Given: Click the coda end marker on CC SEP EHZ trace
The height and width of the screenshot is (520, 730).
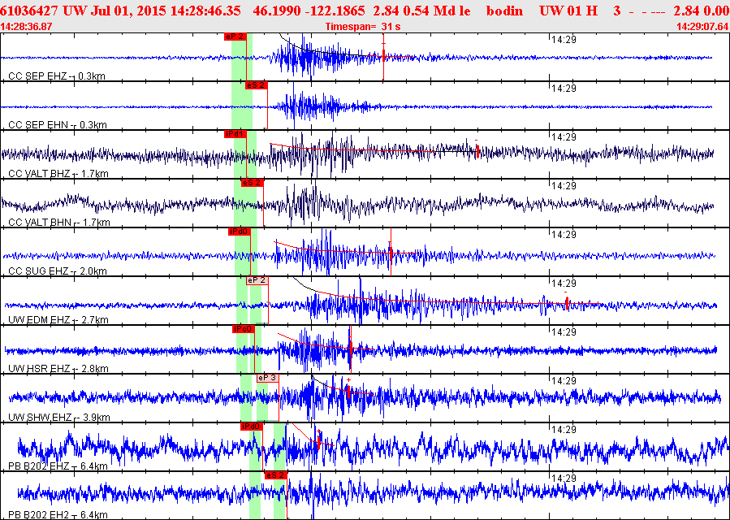Looking at the screenshot, I should point(383,57).
